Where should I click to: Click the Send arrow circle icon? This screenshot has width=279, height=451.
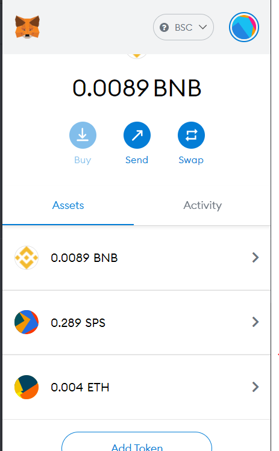pyautogui.click(x=137, y=135)
